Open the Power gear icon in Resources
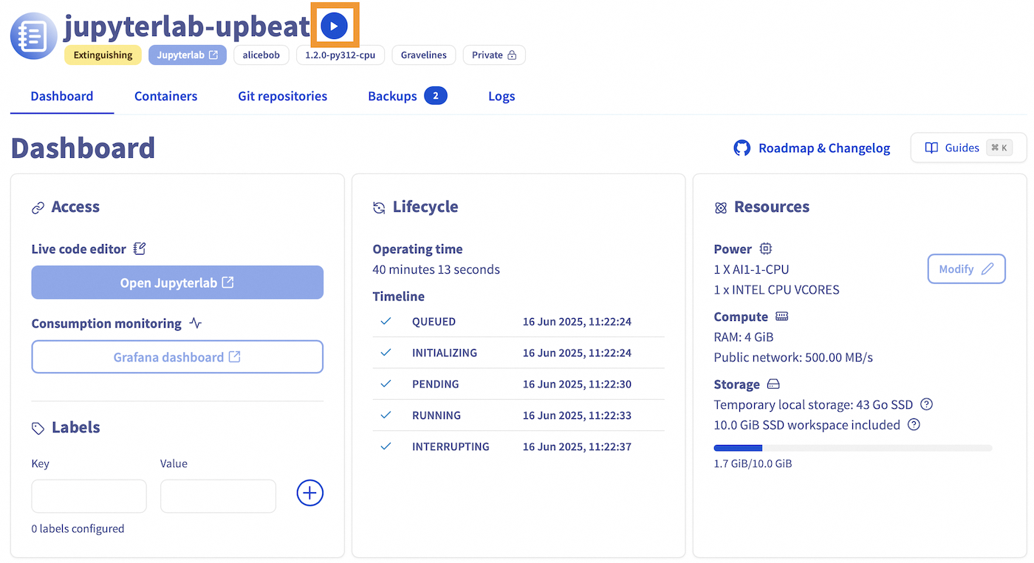This screenshot has width=1034, height=563. (765, 249)
